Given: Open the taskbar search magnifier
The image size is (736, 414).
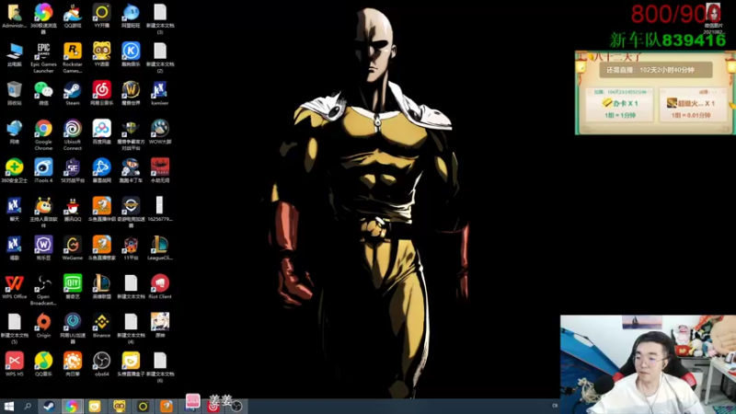Looking at the screenshot, I should (28, 406).
